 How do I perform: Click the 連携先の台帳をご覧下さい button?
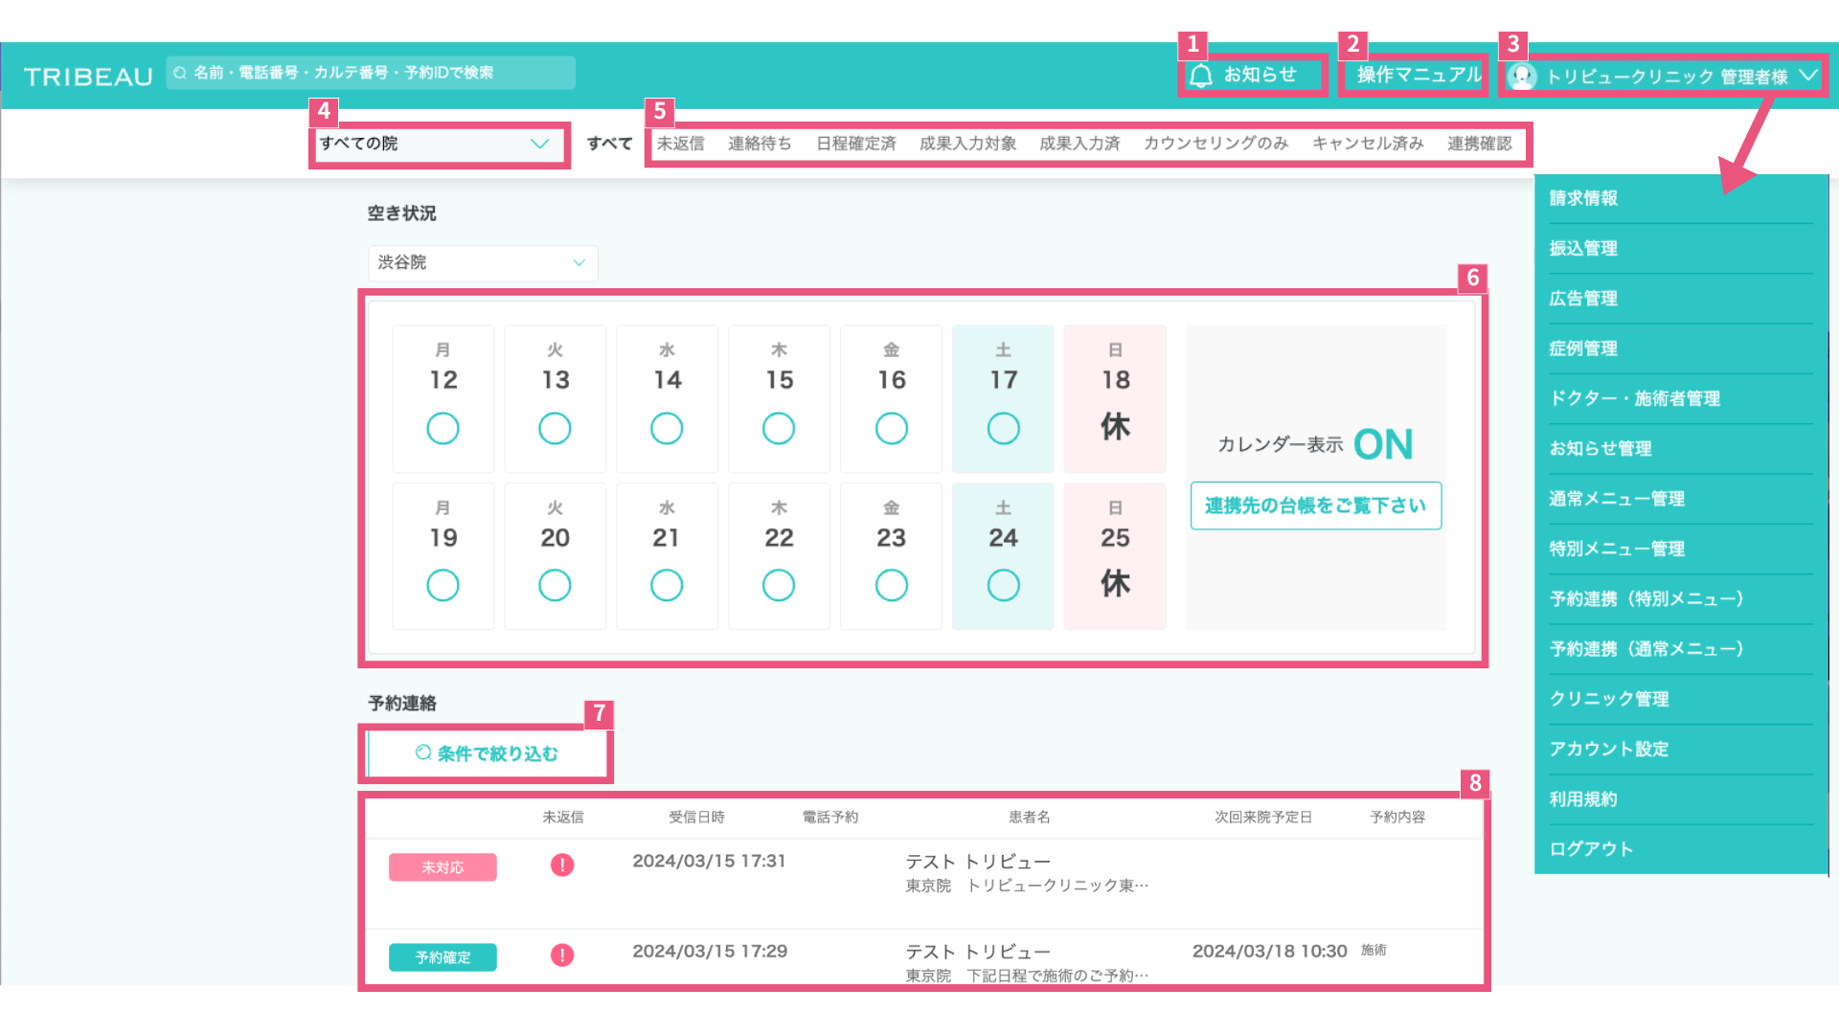[1315, 506]
